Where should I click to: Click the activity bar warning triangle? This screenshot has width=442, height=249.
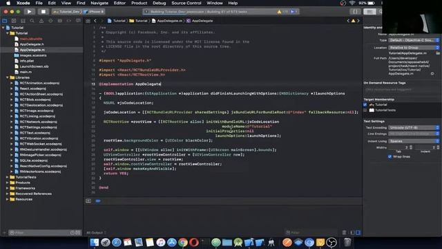tap(279, 12)
